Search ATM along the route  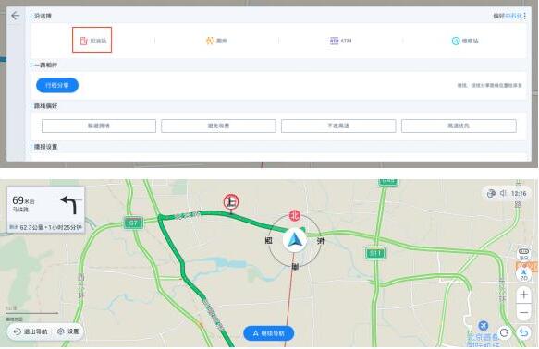click(340, 41)
